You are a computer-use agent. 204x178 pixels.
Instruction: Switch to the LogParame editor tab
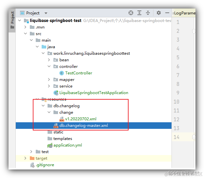[x=184, y=13]
